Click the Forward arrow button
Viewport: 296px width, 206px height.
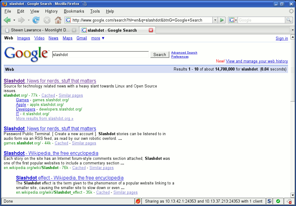click(21, 20)
